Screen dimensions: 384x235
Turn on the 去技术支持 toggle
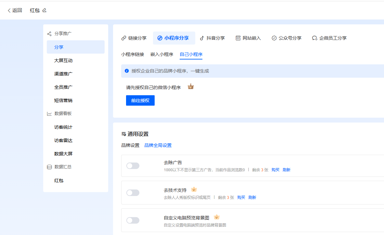[x=133, y=193]
